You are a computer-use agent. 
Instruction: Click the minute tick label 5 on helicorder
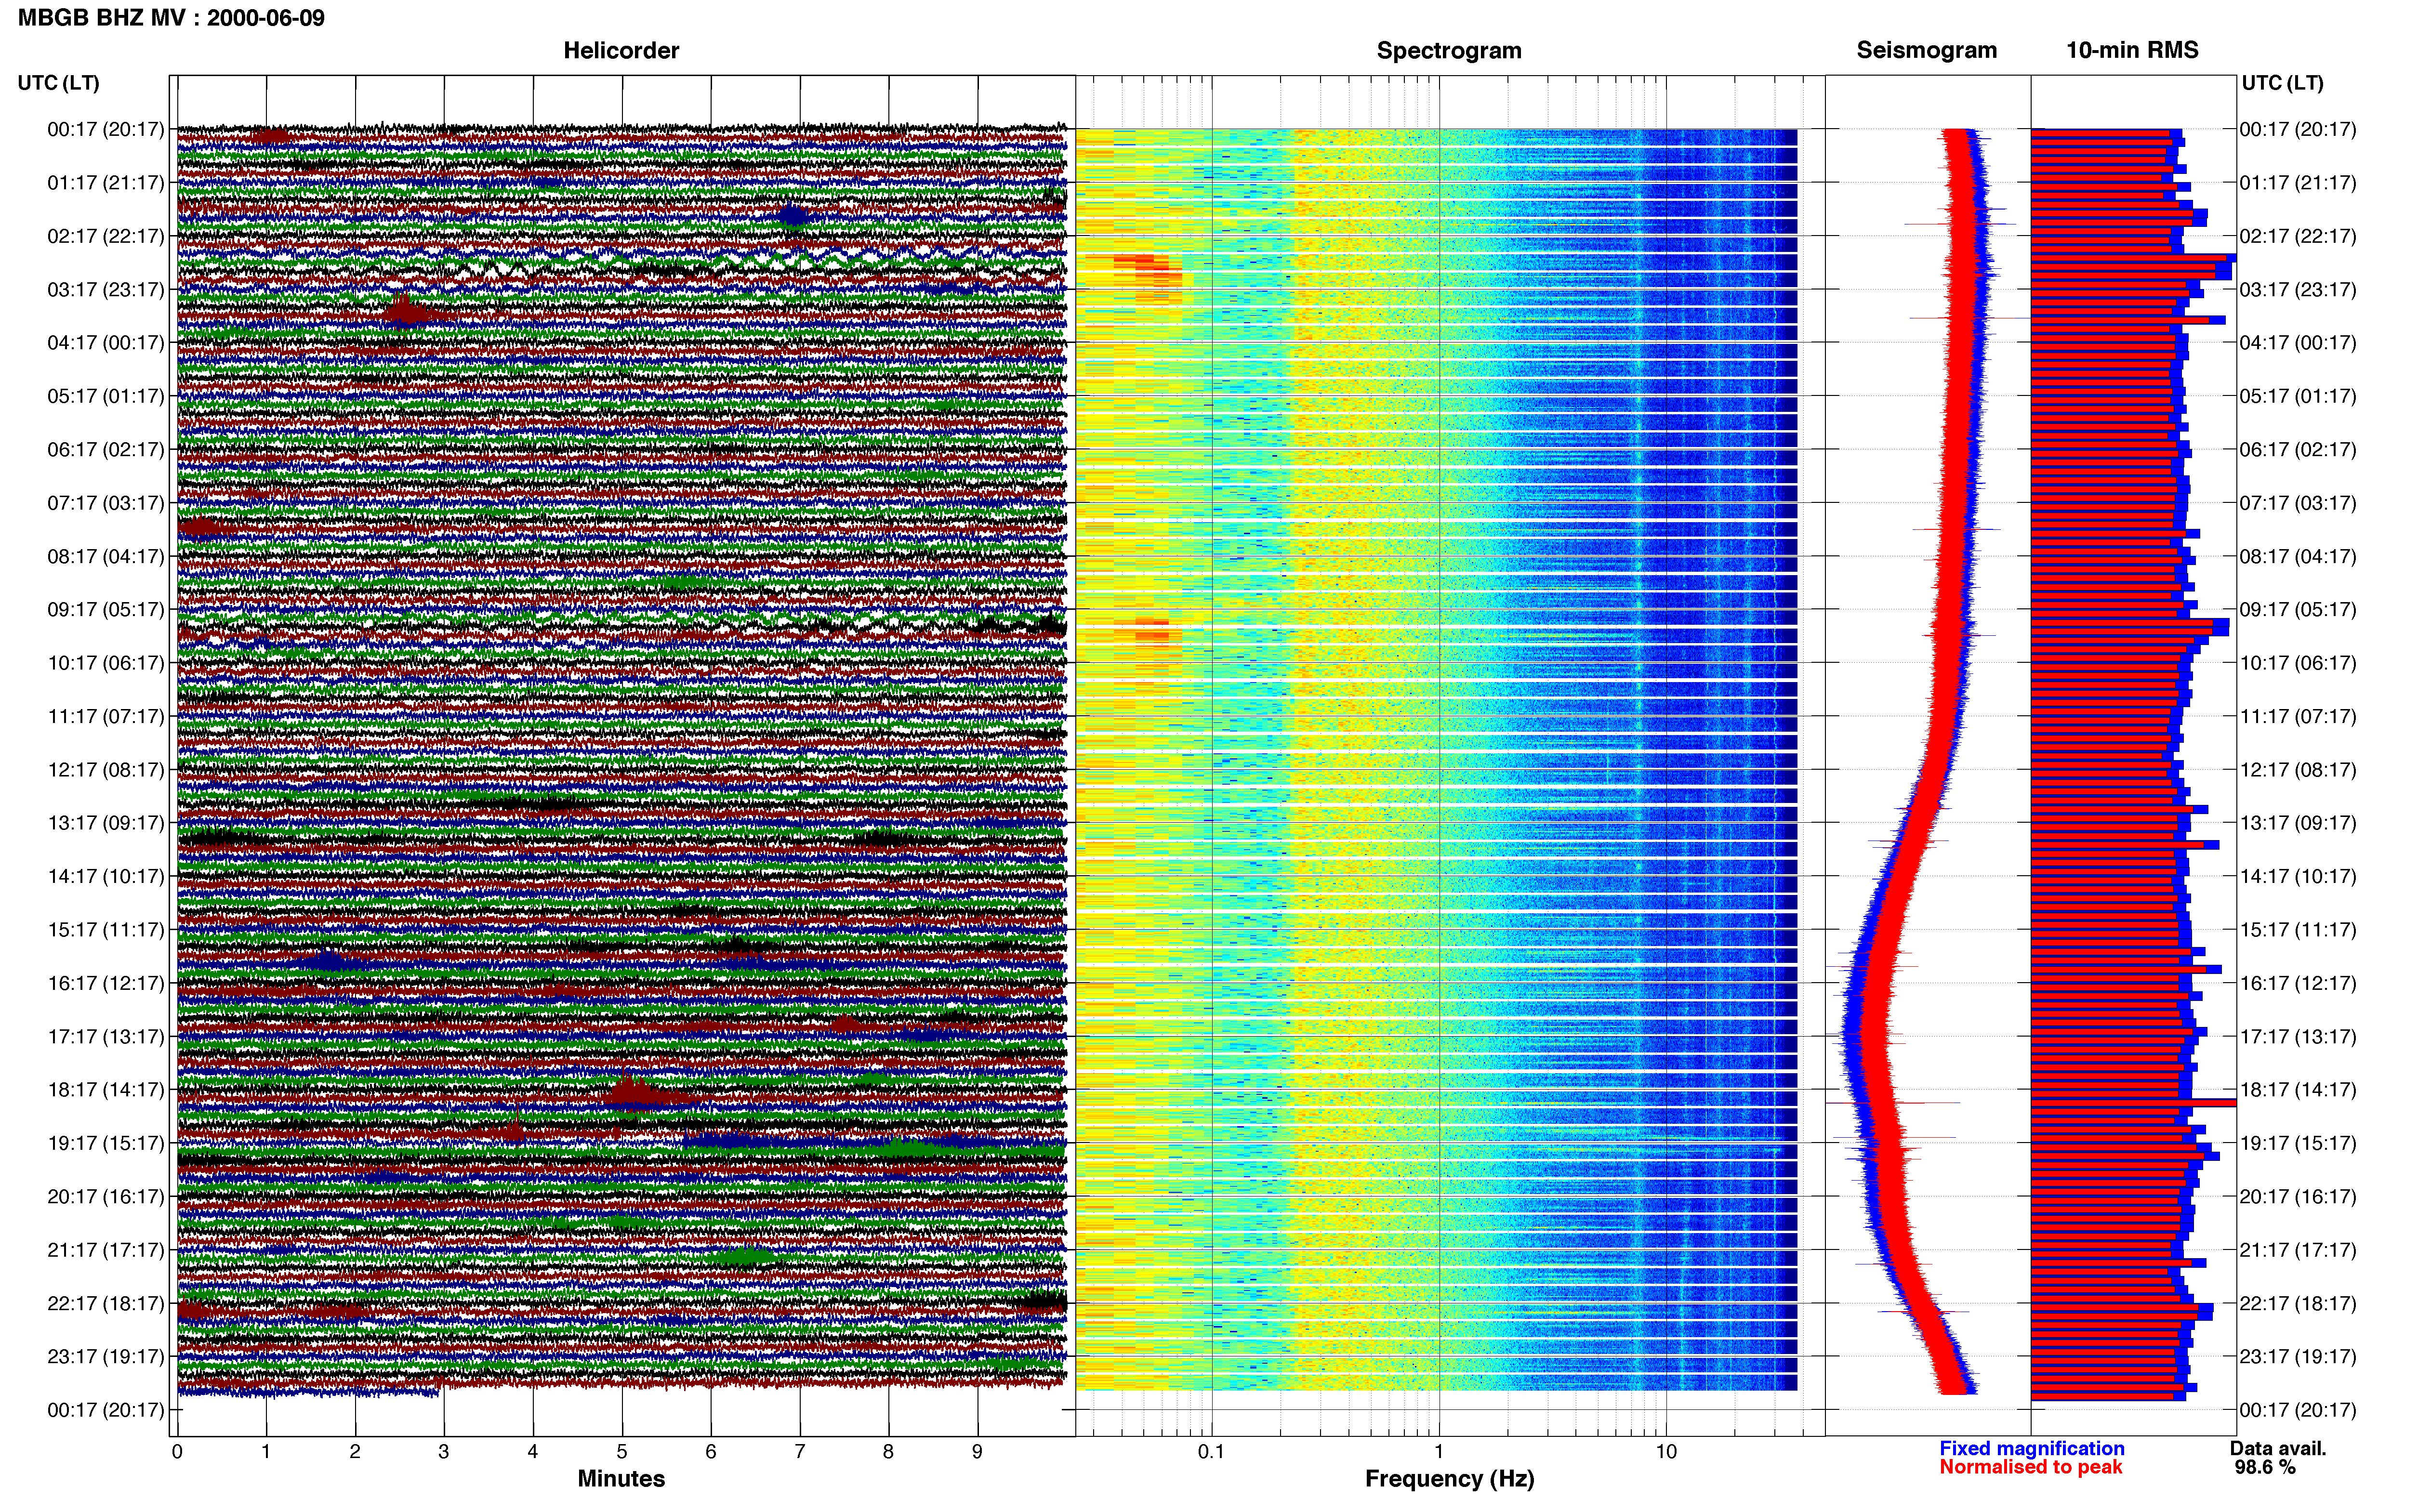(622, 1451)
